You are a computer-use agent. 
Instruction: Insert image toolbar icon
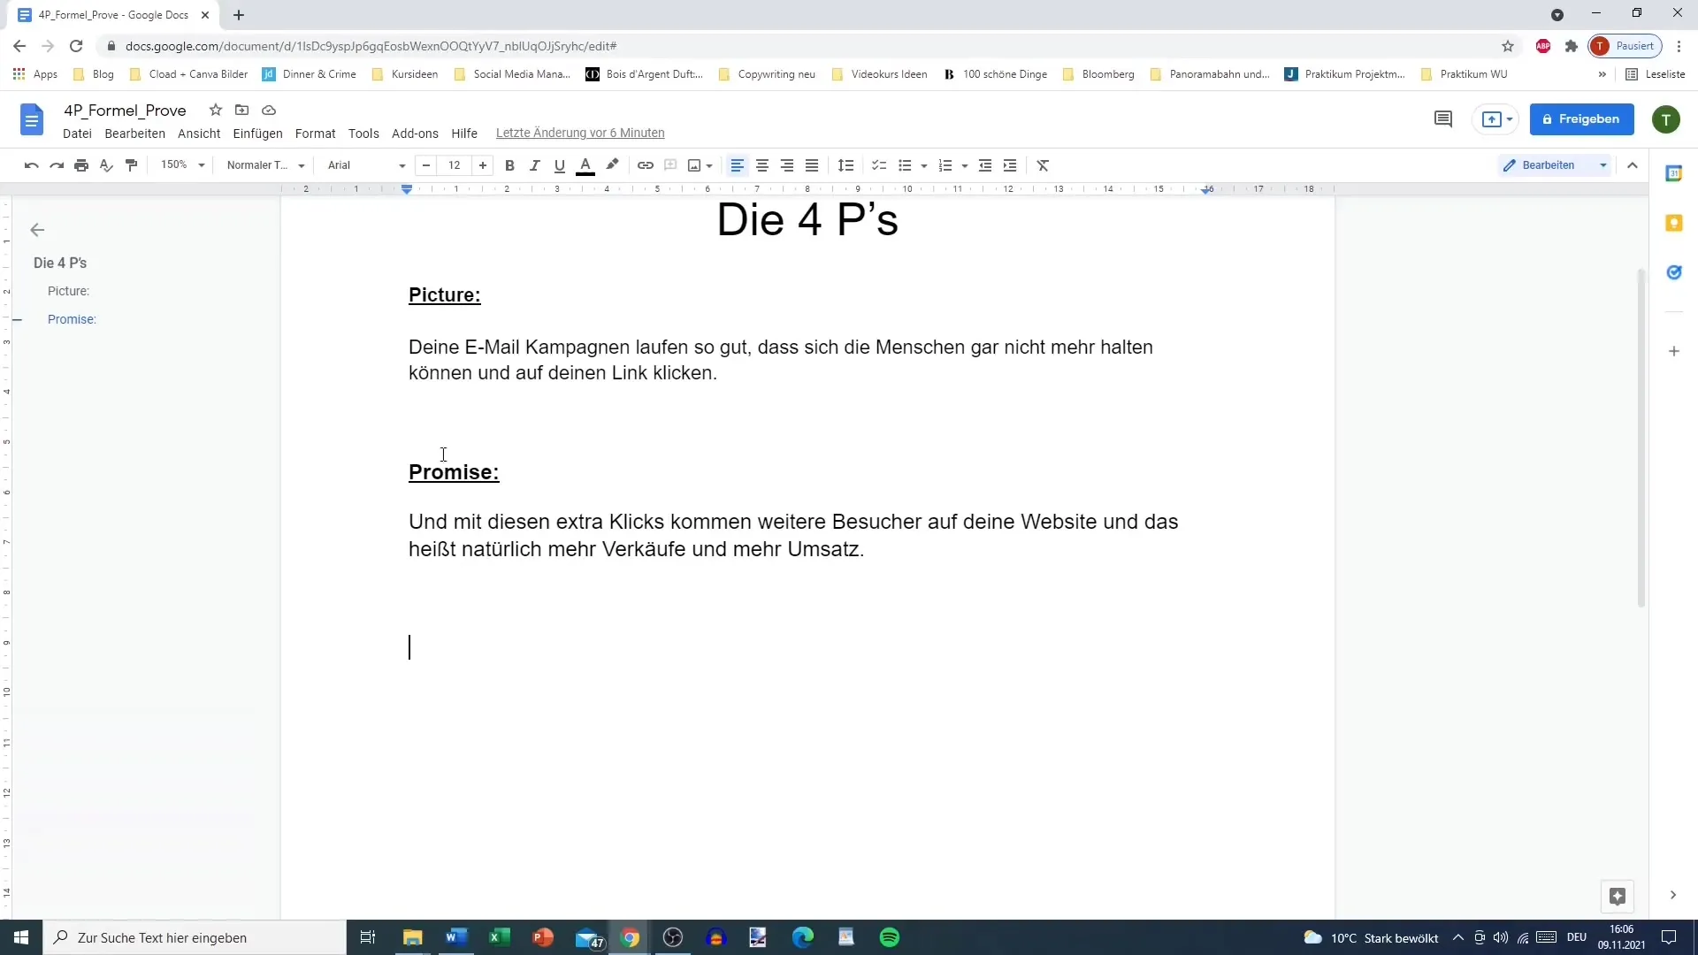click(x=694, y=165)
